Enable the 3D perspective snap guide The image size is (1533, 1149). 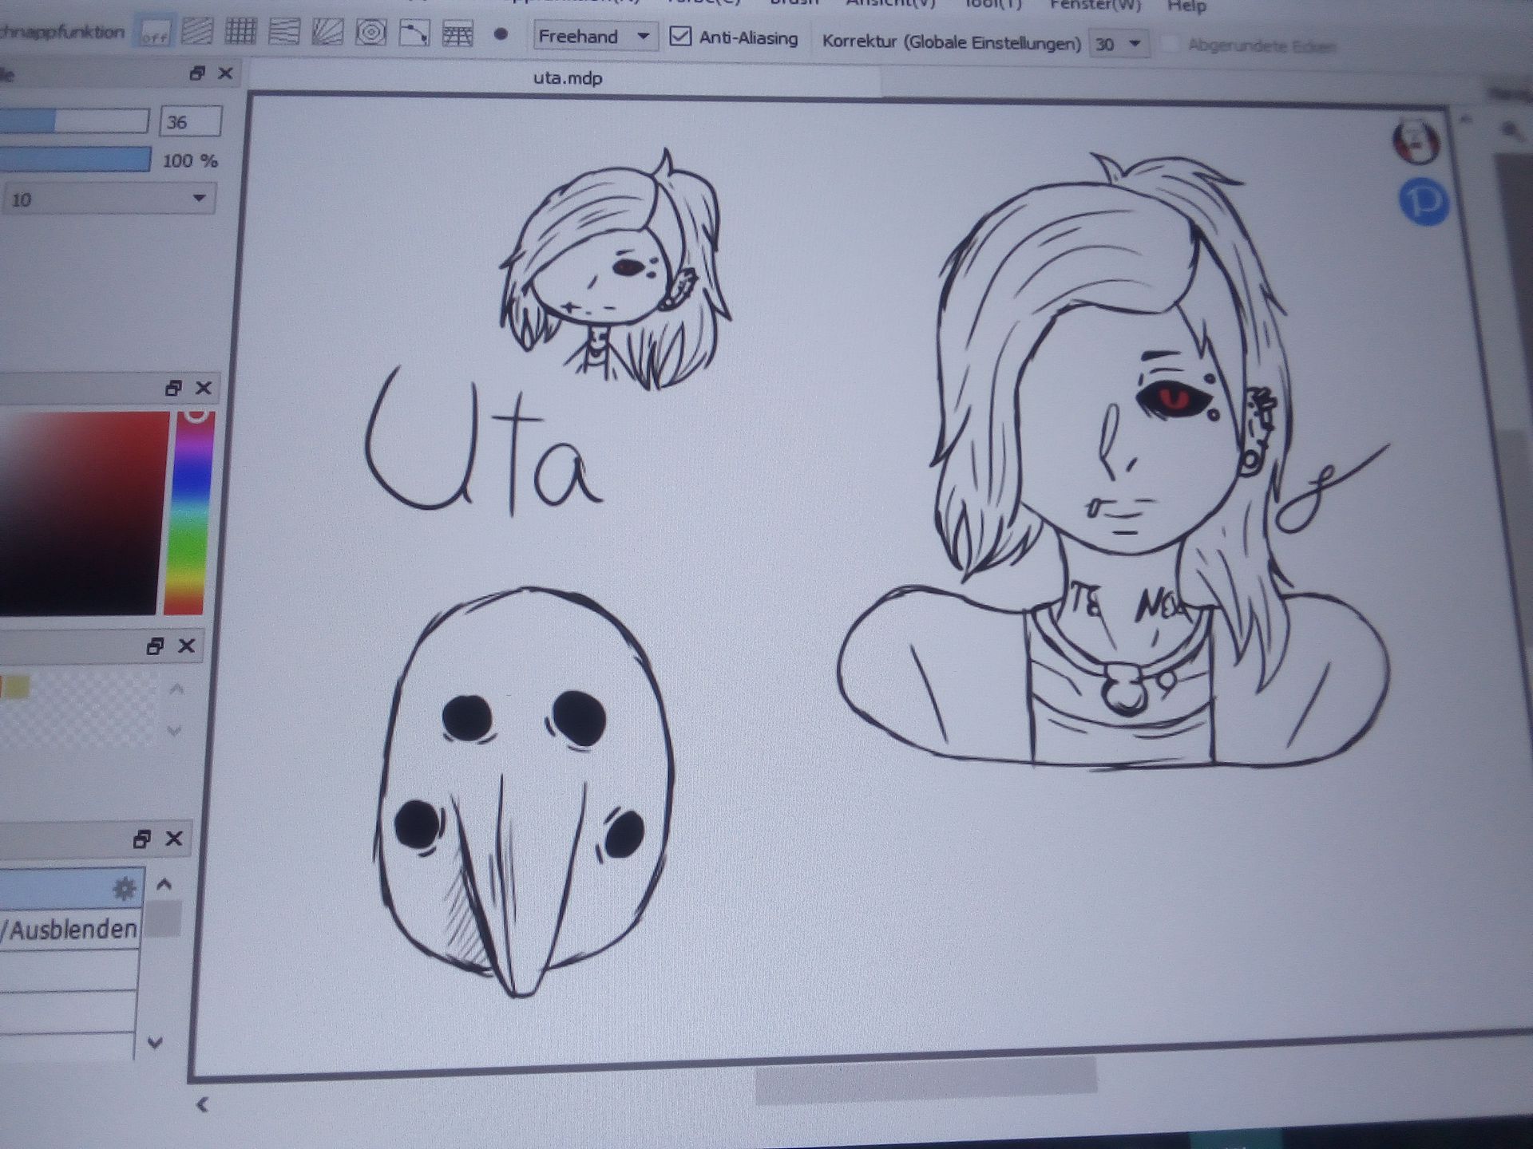(458, 34)
